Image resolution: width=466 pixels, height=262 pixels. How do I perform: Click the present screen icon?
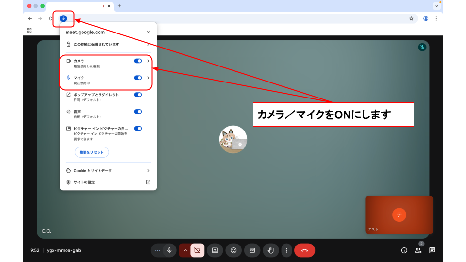[x=215, y=250]
